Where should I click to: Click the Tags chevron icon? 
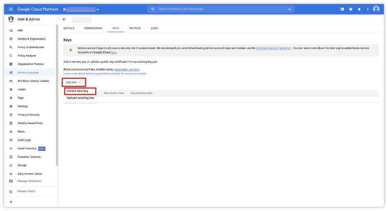click(x=11, y=98)
